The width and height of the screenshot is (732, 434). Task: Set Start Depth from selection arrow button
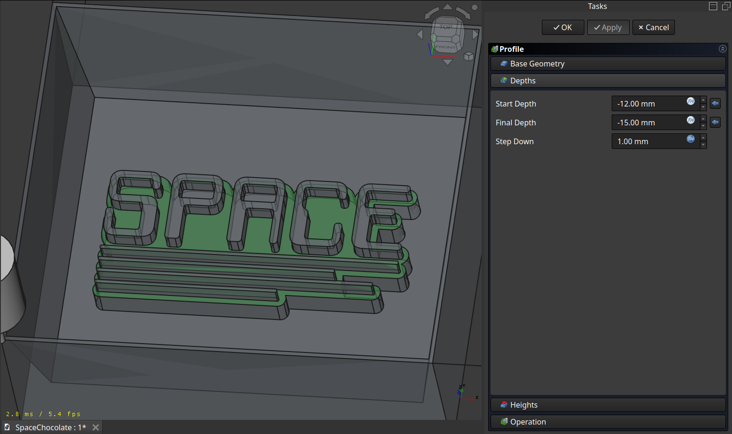pos(715,104)
